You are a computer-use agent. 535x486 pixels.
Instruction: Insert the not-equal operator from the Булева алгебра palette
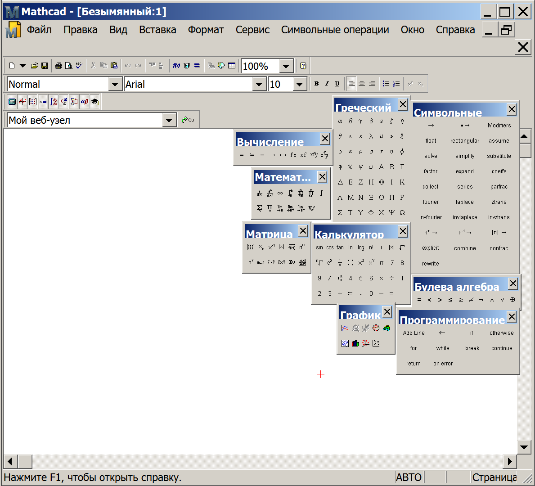coord(471,300)
